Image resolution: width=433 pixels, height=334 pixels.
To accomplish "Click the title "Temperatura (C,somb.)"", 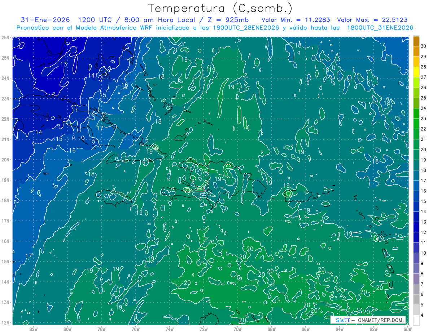I will [x=220, y=8].
